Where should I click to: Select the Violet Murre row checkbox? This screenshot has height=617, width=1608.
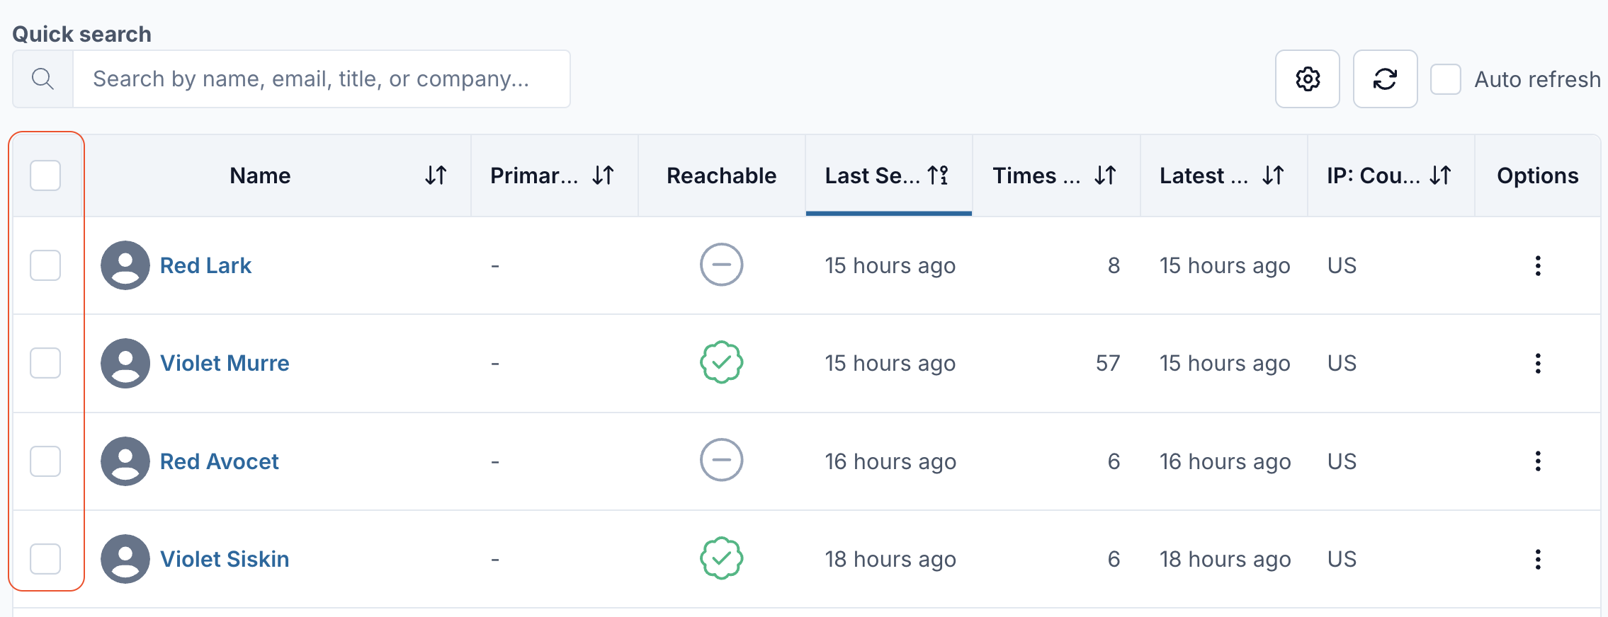coord(45,363)
